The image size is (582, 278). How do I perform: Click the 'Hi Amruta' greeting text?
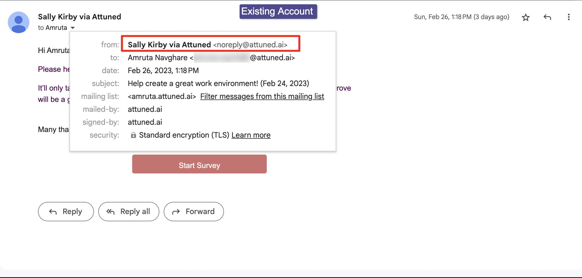(x=54, y=50)
